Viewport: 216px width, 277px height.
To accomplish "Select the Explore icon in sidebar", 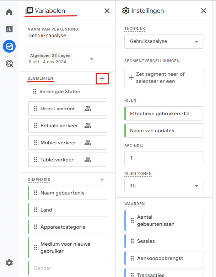I will 9,46.
